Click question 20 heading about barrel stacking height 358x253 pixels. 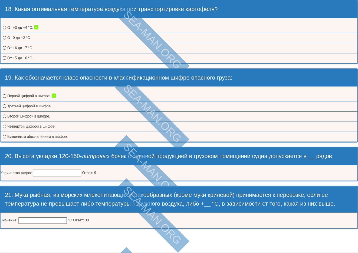(x=169, y=156)
